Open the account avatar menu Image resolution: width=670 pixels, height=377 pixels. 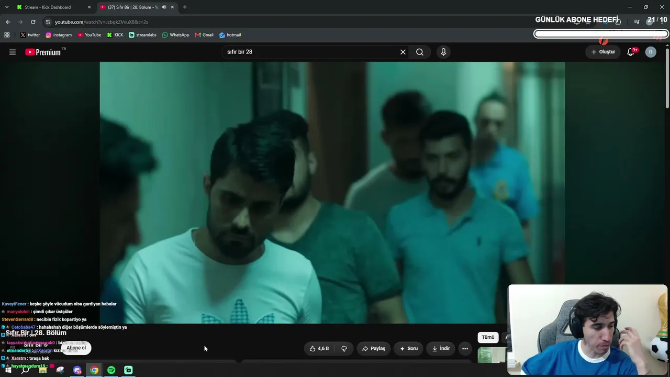pyautogui.click(x=651, y=52)
